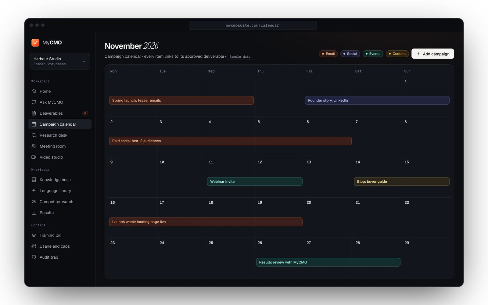The height and width of the screenshot is (305, 488).
Task: Click the Ask MyCMO chat bubble icon
Action: coord(34,102)
